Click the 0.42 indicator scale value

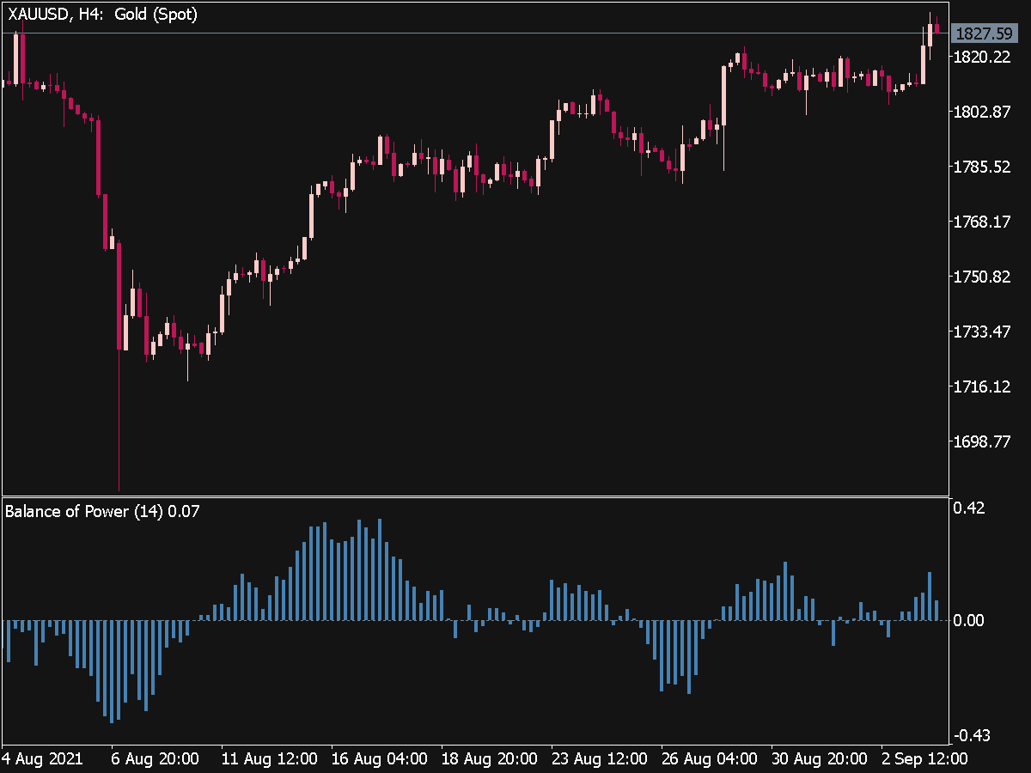point(967,508)
